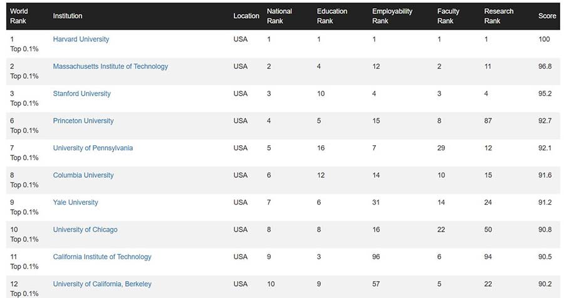Go to California Institute of Technology link
This screenshot has width=564, height=298.
102,257
